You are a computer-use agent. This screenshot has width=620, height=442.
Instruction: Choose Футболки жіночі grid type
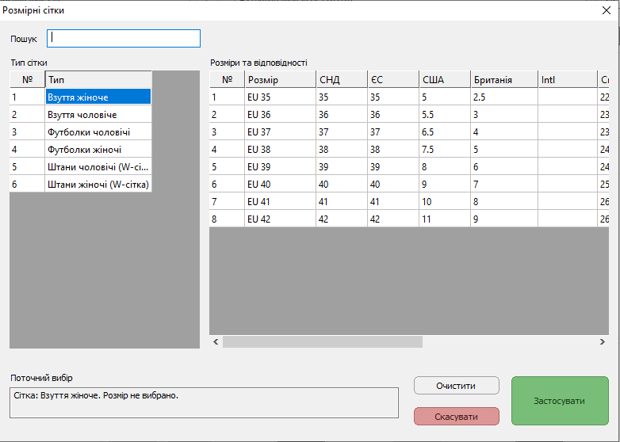click(98, 149)
